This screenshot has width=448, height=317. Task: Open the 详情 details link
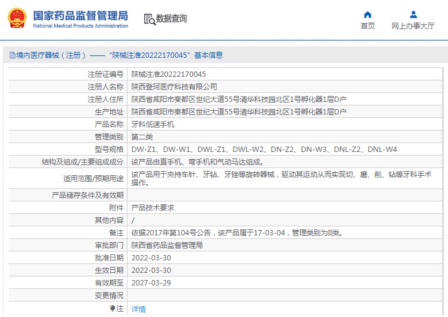click(x=139, y=309)
